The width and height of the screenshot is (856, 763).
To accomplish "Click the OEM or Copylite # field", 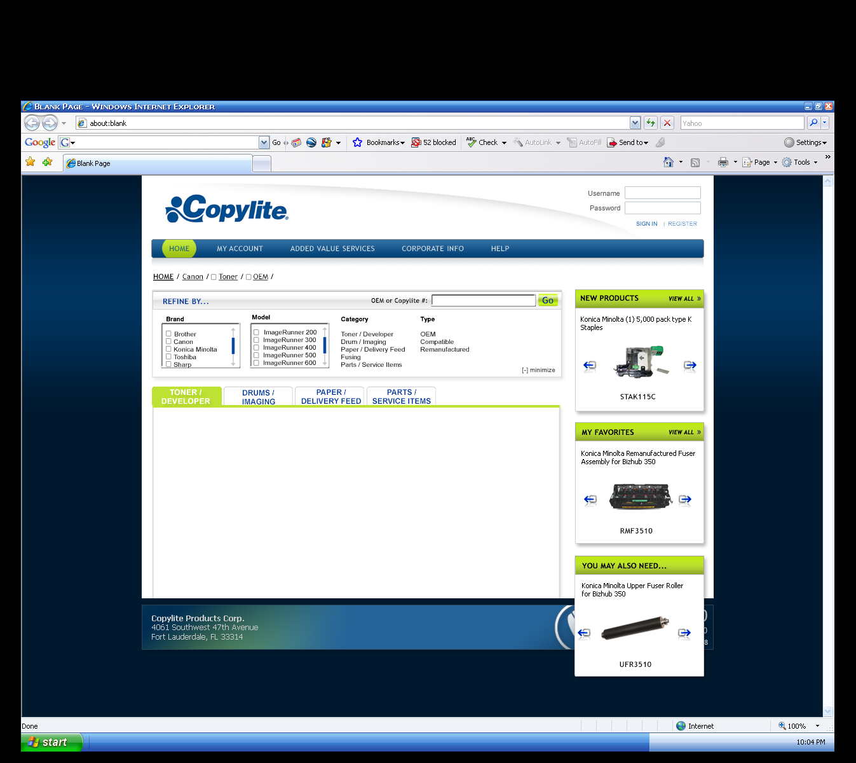I will coord(483,300).
